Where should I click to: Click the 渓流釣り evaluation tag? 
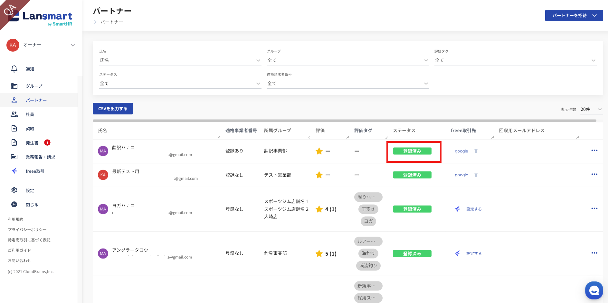(x=368, y=266)
